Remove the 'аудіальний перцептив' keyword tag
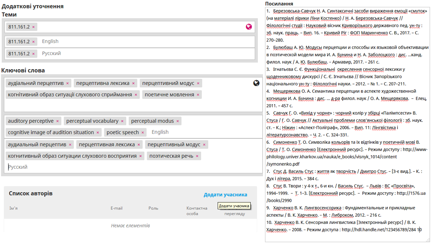 coord(67,83)
